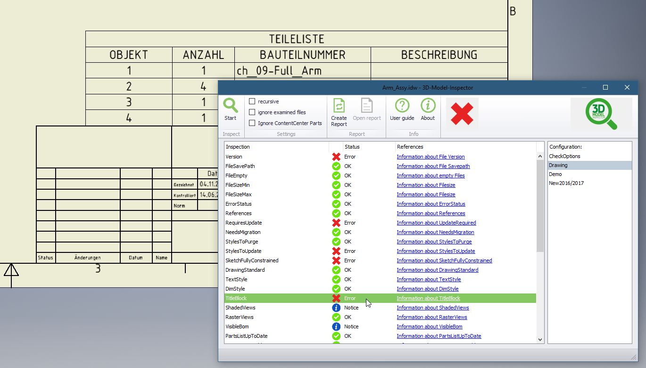Select the TitleBlock inspection name
Image resolution: width=646 pixels, height=368 pixels.
(236, 298)
